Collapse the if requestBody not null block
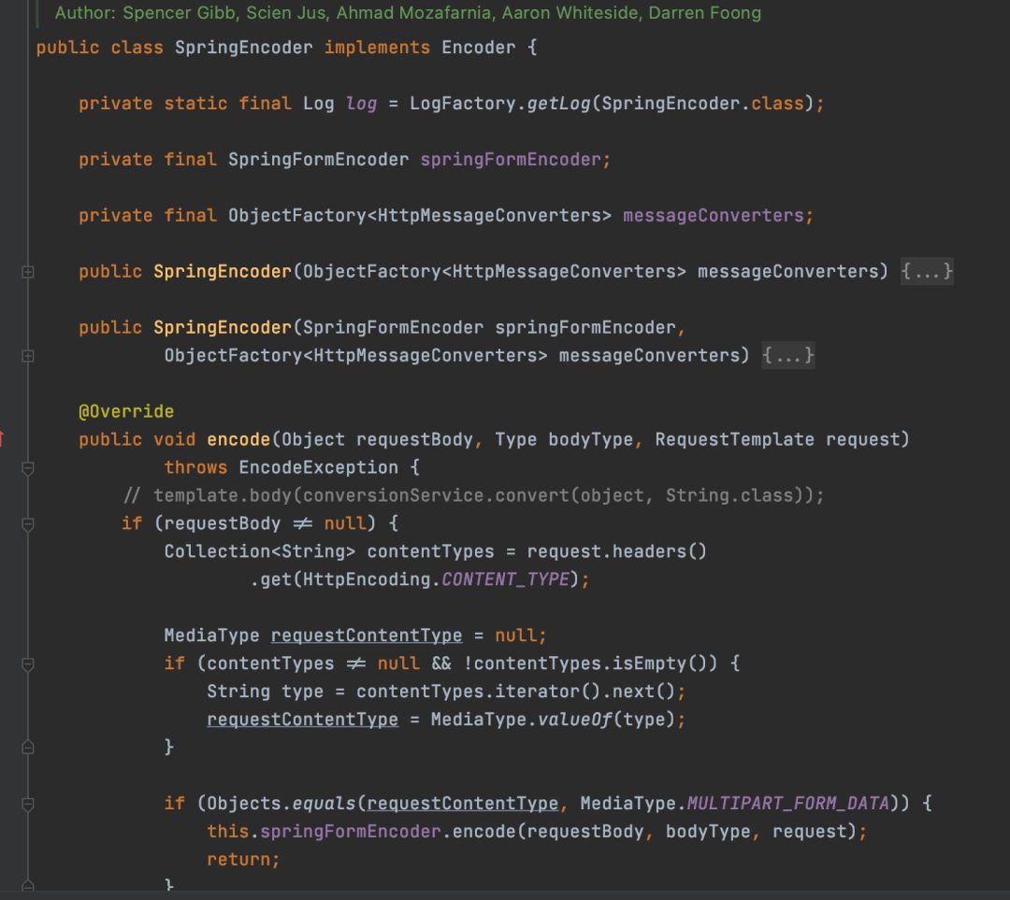Screen dimensions: 1010x900 (x=28, y=524)
